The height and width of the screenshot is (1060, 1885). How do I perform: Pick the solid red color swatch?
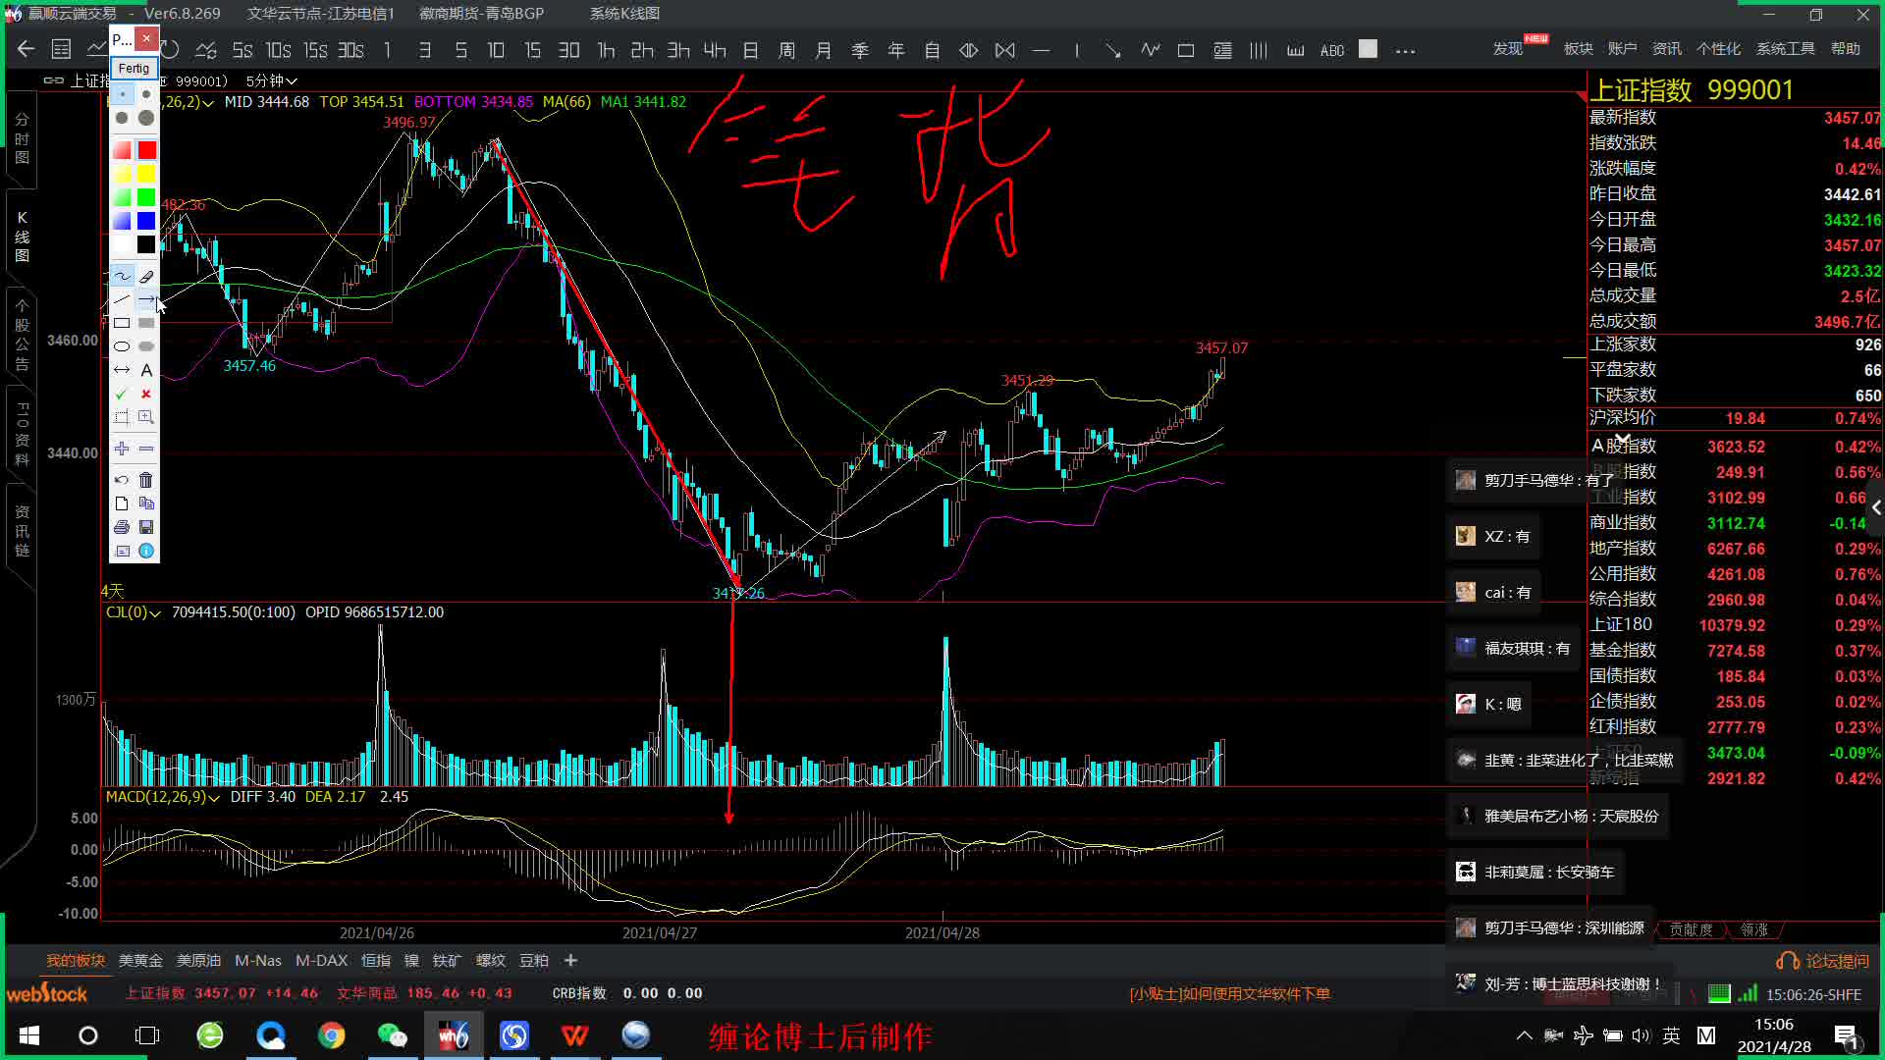tap(146, 150)
